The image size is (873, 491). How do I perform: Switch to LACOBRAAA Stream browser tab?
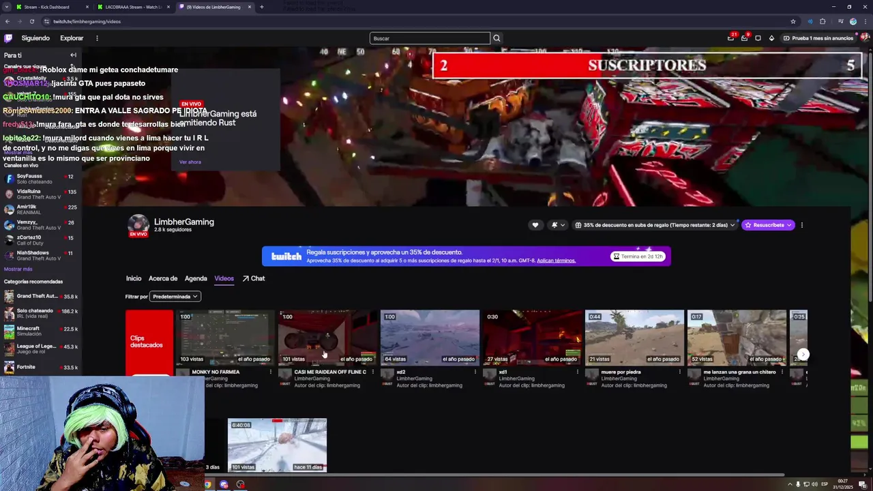click(134, 7)
